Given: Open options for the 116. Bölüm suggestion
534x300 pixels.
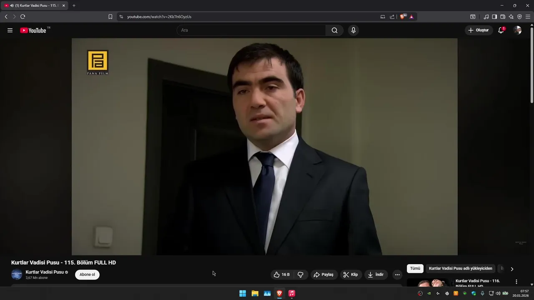Looking at the screenshot, I should [516, 282].
